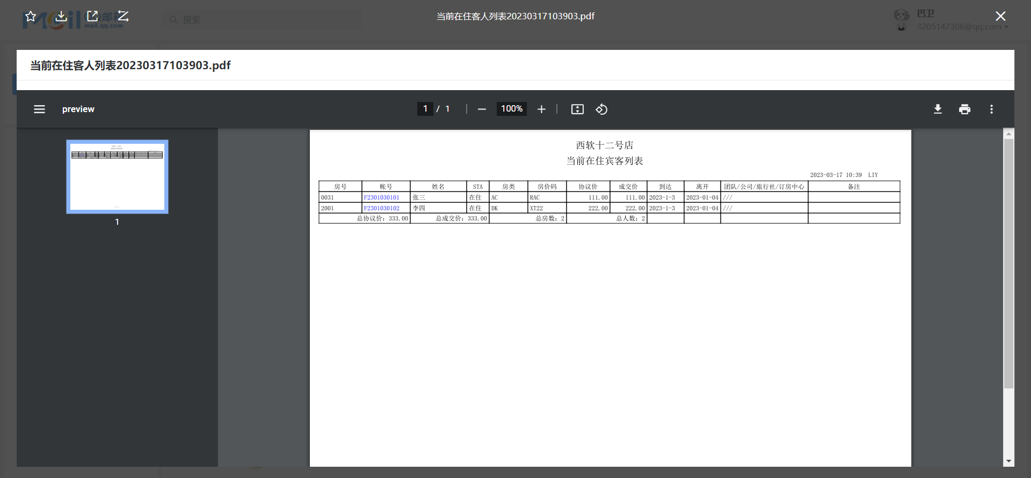The width and height of the screenshot is (1031, 478).
Task: Click room number 0031 cell
Action: click(340, 197)
